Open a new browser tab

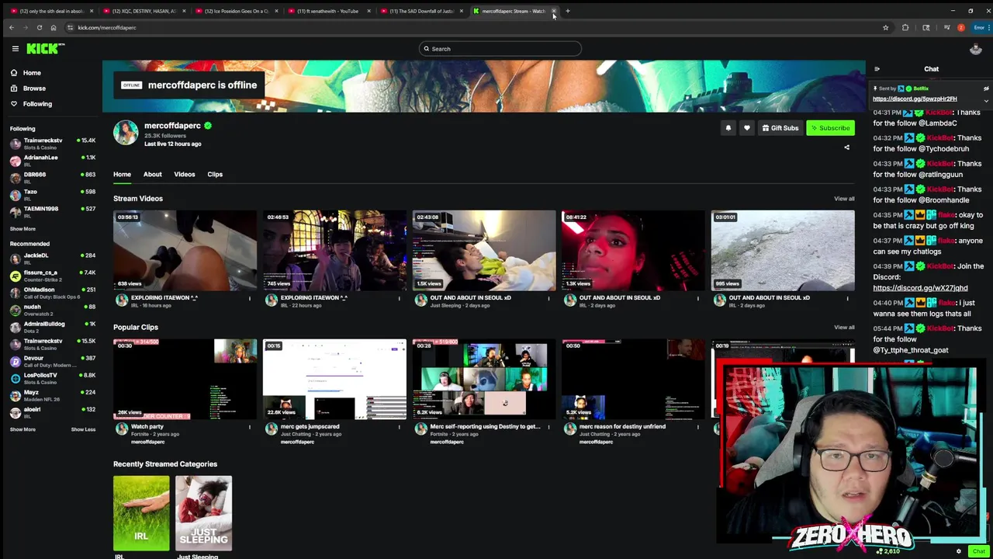tap(567, 11)
